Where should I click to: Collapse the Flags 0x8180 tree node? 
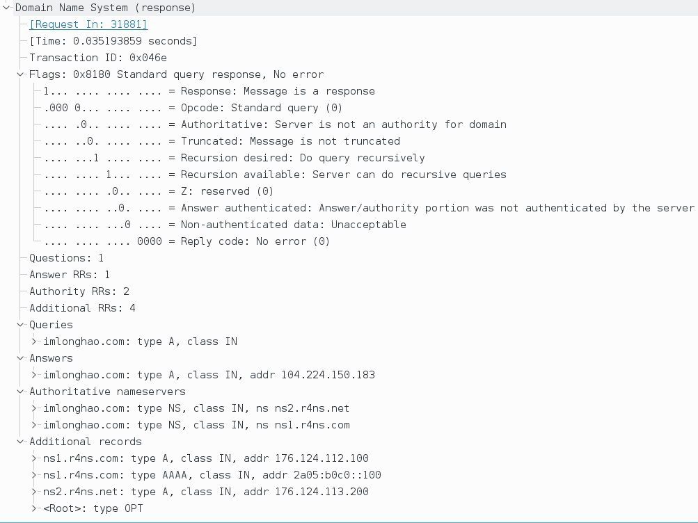21,74
